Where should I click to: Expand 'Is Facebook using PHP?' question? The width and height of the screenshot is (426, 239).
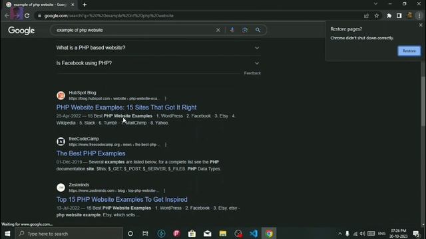click(x=158, y=63)
